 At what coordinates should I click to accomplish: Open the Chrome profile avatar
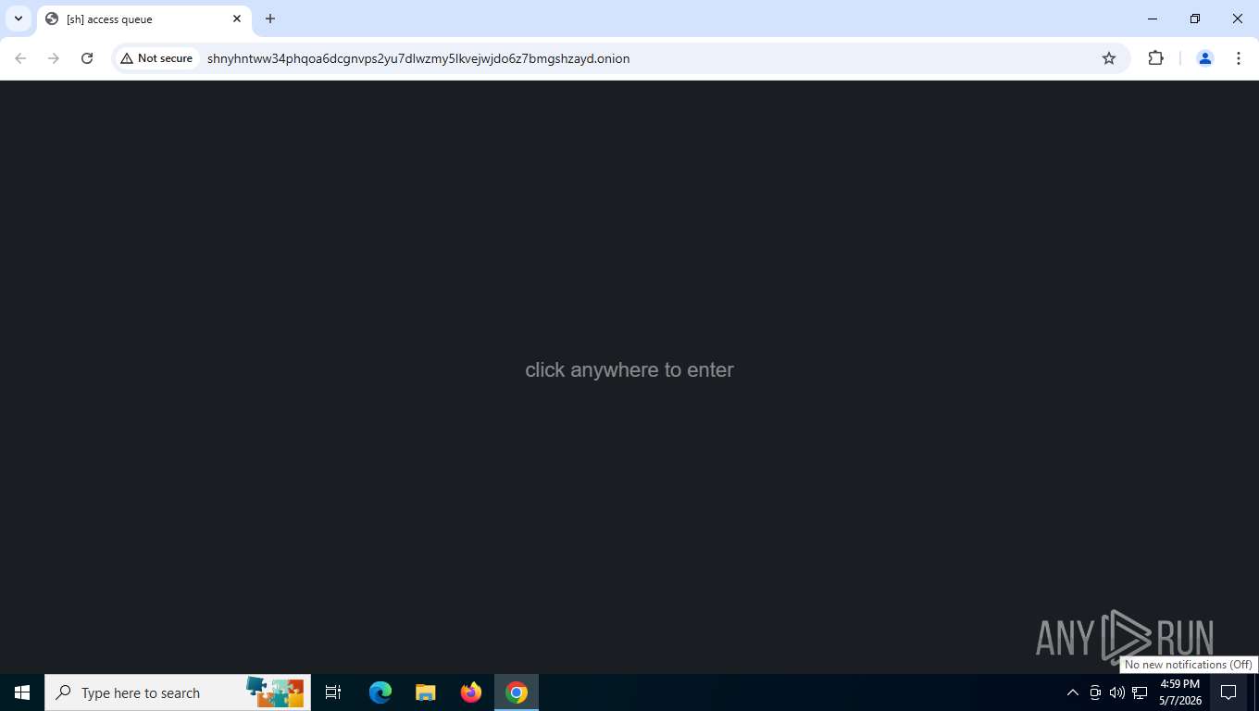coord(1205,58)
